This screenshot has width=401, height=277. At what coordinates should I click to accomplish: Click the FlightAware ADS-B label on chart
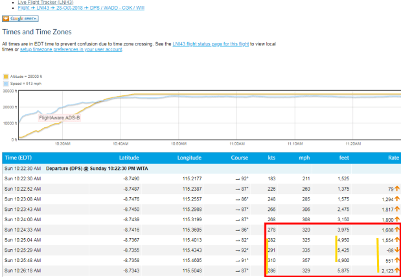60,118
